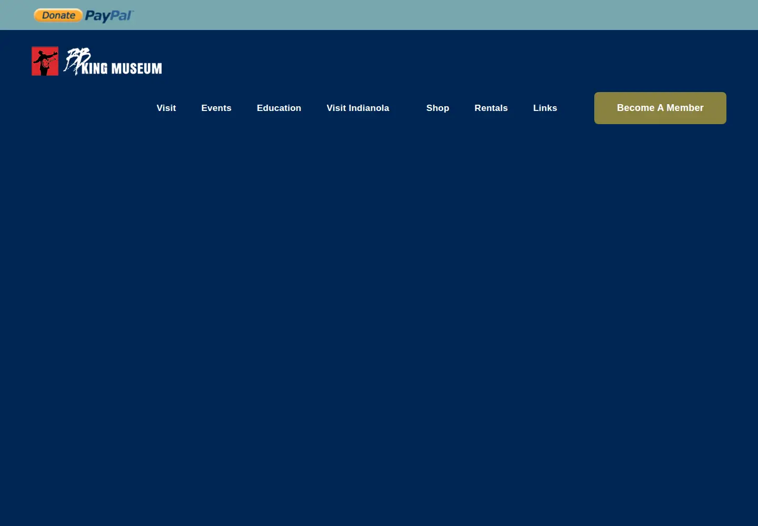Viewport: 758px width, 526px height.
Task: Click Become A Member button
Action: (x=660, y=108)
